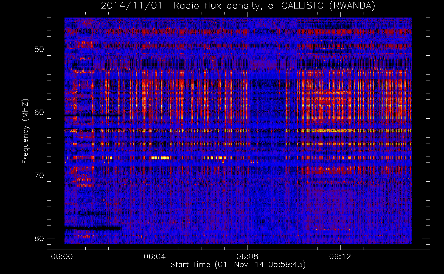This screenshot has height=274, width=444.
Task: Click the plot title 'Radio flux density, e-CALLISTO (RWANDA)'
Action: tap(274, 6)
